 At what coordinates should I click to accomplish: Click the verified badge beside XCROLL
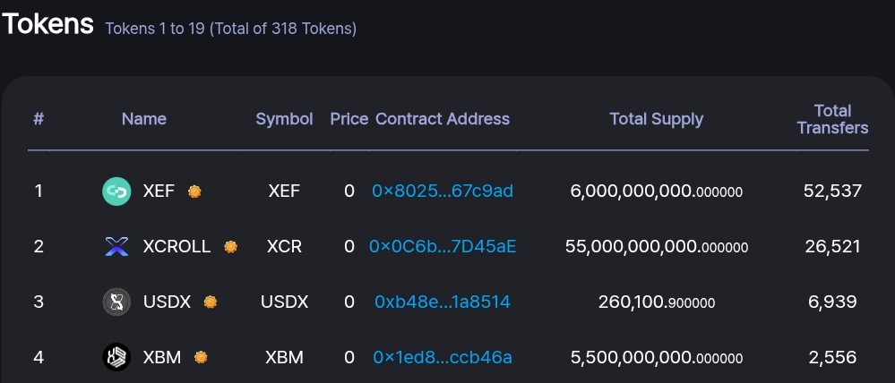(x=230, y=247)
